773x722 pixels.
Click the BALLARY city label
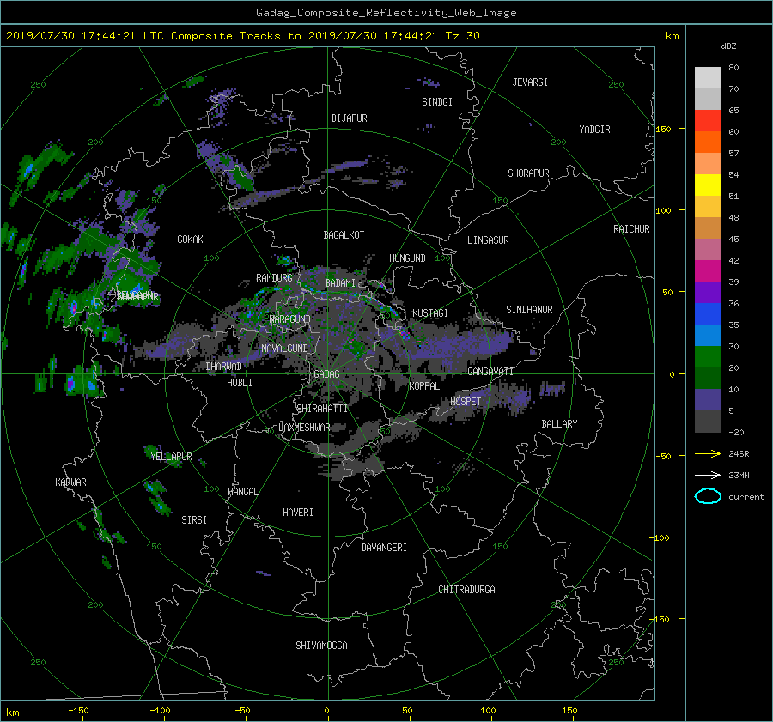point(559,424)
